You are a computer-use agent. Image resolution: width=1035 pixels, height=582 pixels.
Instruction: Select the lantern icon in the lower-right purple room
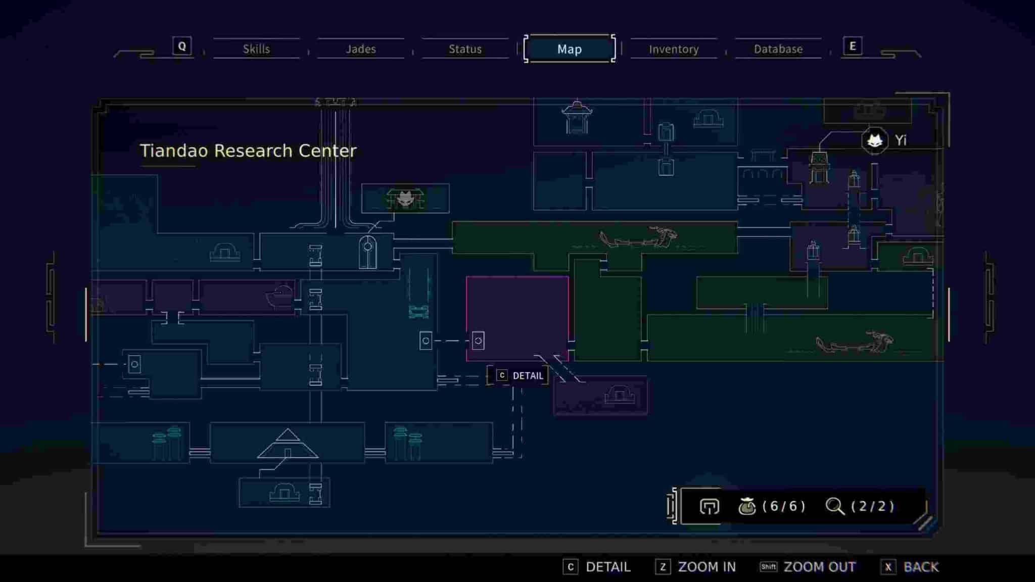pyautogui.click(x=813, y=251)
